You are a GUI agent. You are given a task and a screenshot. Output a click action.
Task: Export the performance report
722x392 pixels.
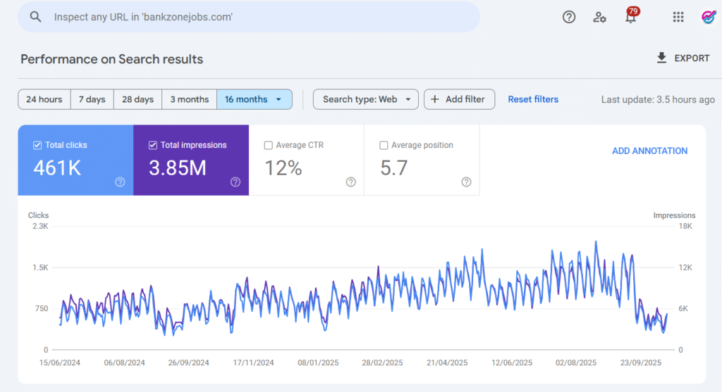coord(683,58)
